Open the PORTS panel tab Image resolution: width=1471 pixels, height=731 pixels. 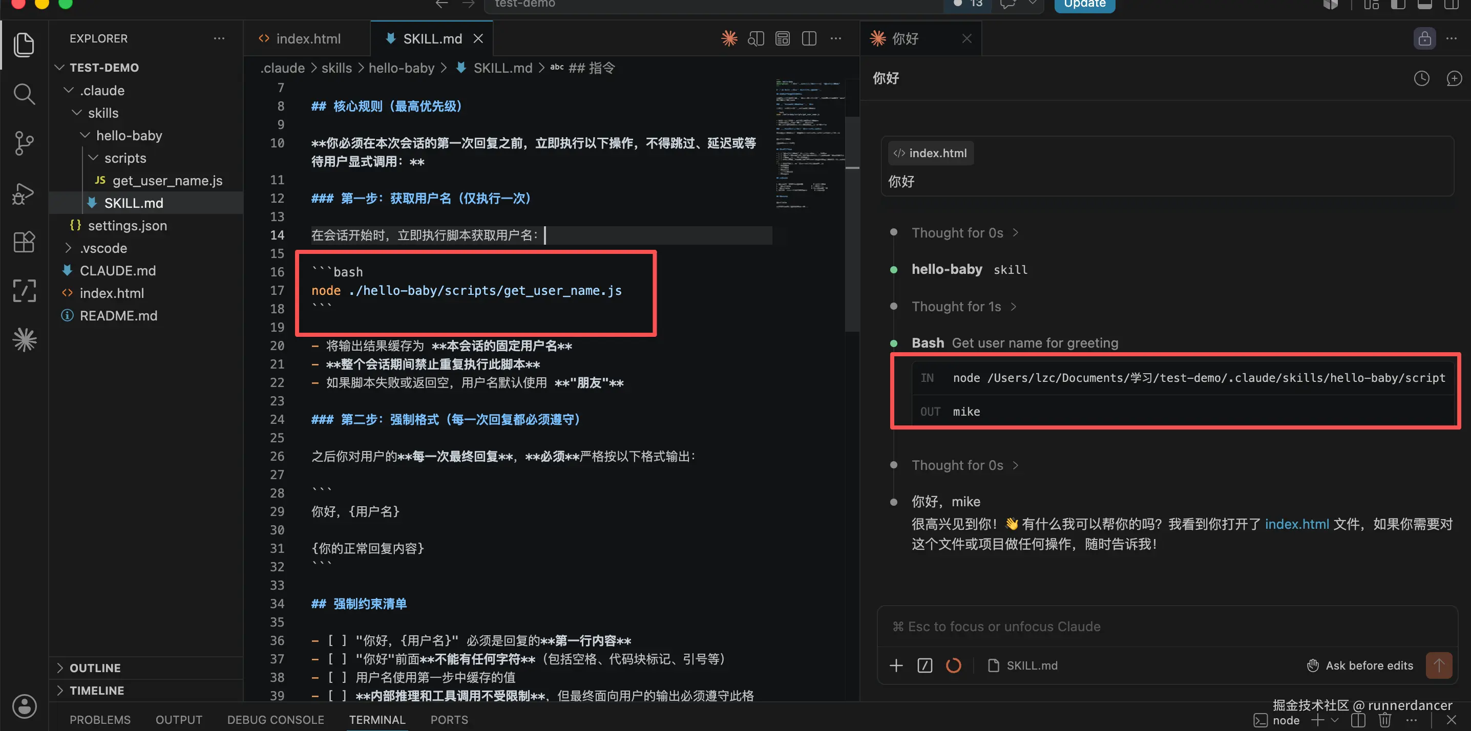pyautogui.click(x=449, y=720)
